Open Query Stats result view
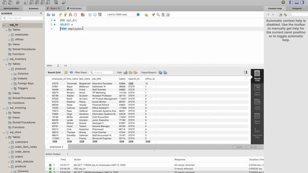Screen dimensions: 308x173 click(257, 119)
